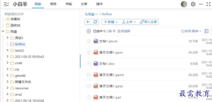Click the folder icon of zip

pos(12,69)
